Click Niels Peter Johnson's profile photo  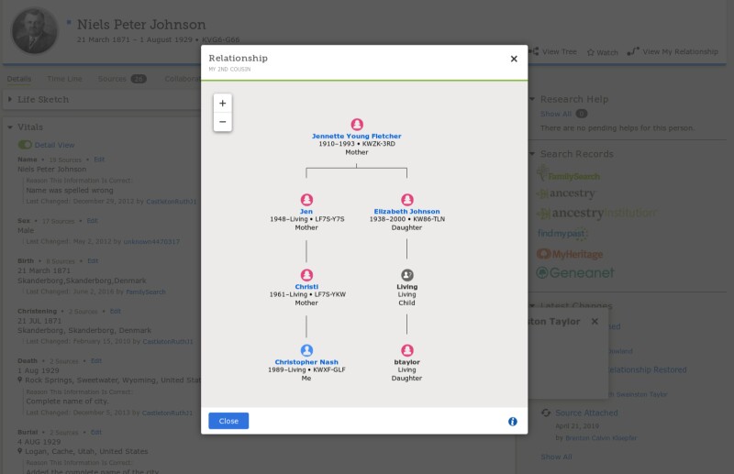[35, 30]
